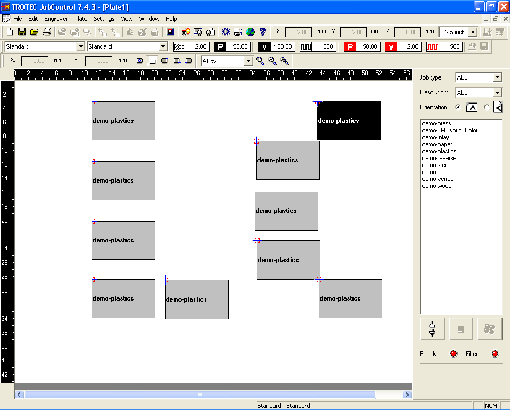Zoom out with the minus magnifier icon
This screenshot has width=510, height=410.
285,61
